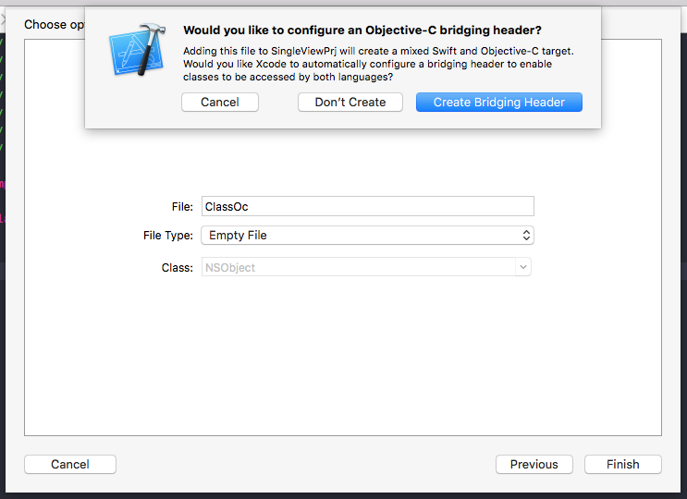Cancel the file options sheet at bottom
This screenshot has width=687, height=499.
(x=70, y=464)
